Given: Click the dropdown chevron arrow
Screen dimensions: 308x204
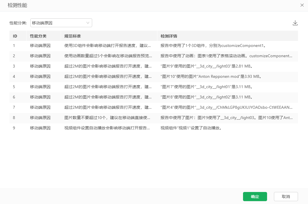Looking at the screenshot, I should 88,23.
